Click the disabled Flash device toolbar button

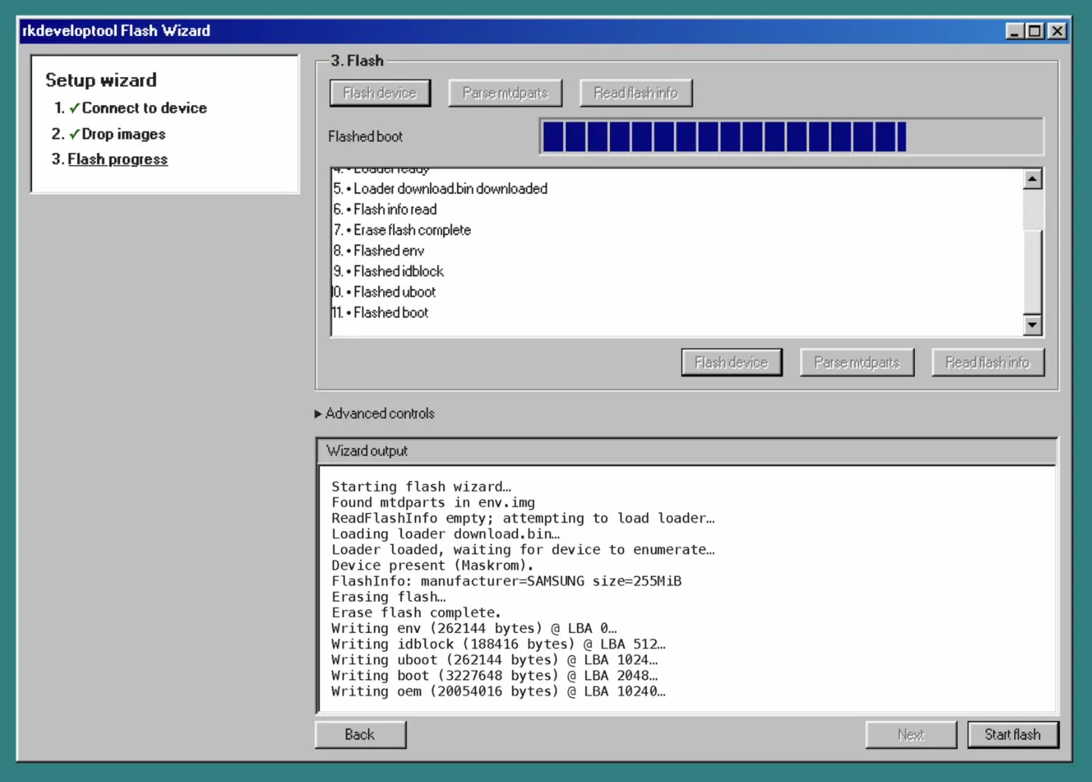tap(380, 93)
